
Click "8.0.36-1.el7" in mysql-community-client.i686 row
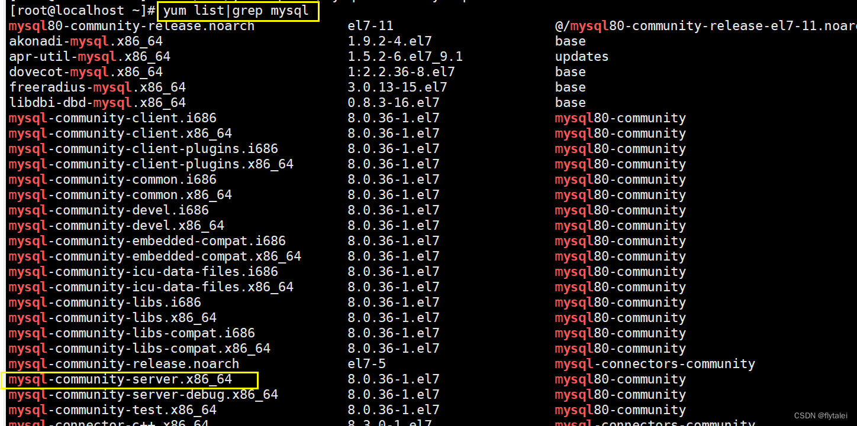(x=394, y=118)
